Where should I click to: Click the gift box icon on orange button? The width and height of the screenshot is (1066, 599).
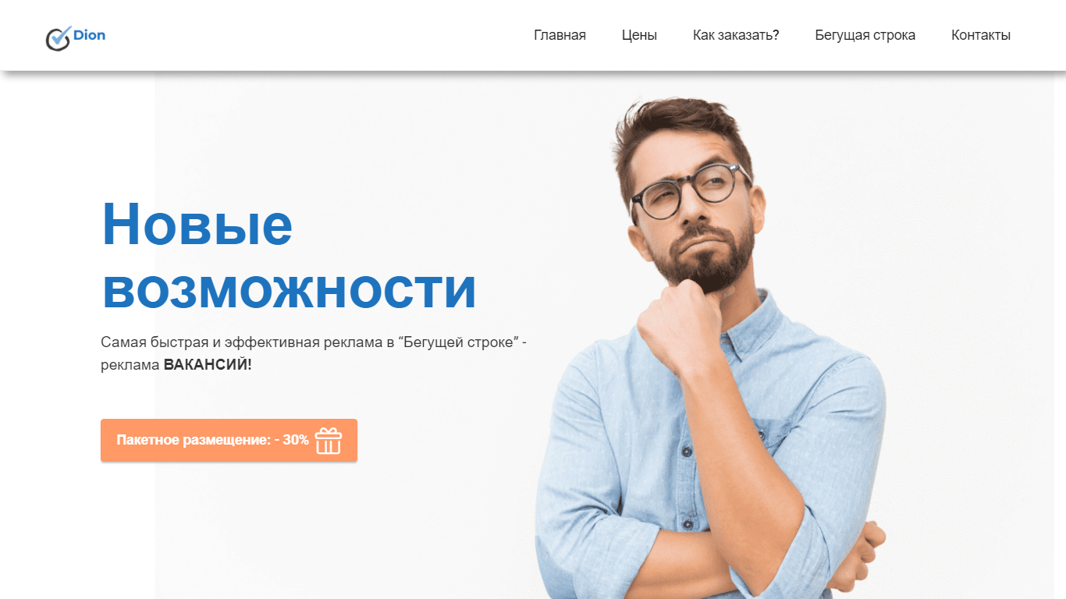pyautogui.click(x=329, y=441)
